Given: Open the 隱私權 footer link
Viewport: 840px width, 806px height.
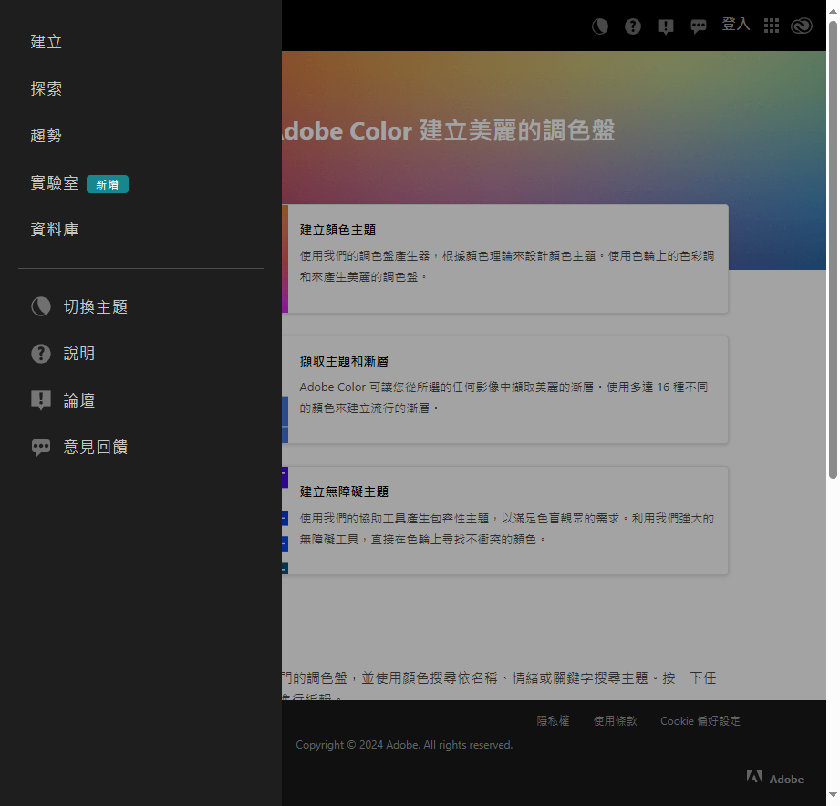Looking at the screenshot, I should (553, 721).
